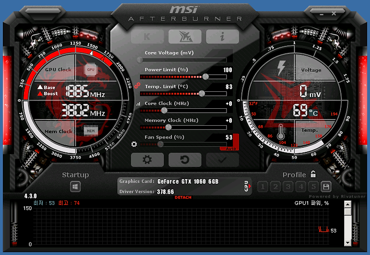This screenshot has height=255, width=370.
Task: Click the Base clock legend marker
Action: 40,87
